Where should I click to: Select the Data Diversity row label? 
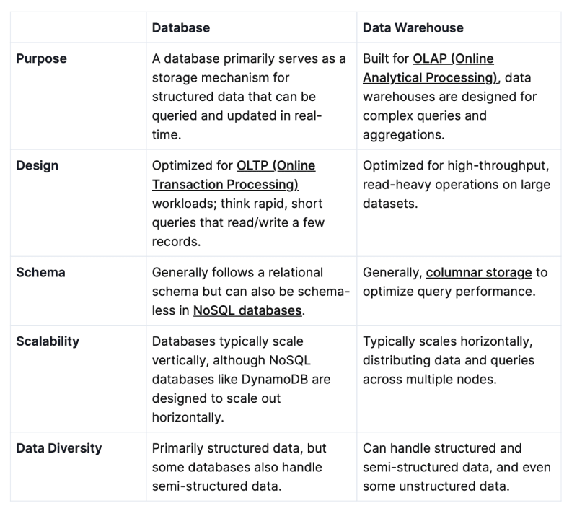coord(59,448)
